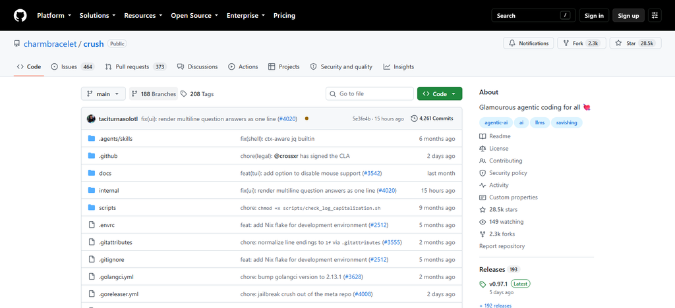
Task: Select the ai topic tag
Action: coord(521,122)
